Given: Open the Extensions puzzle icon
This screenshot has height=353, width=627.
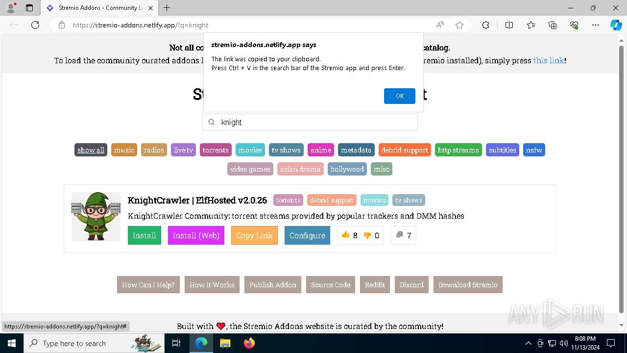Looking at the screenshot, I should pos(485,25).
